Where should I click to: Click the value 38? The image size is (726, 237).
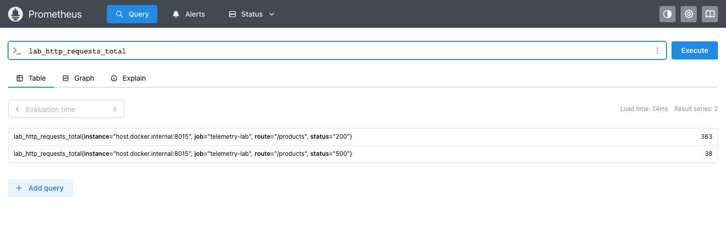coord(708,154)
